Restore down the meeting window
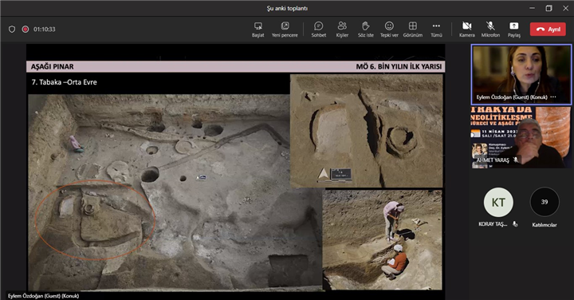Screen dimensions: 574x300 (x=548, y=8)
